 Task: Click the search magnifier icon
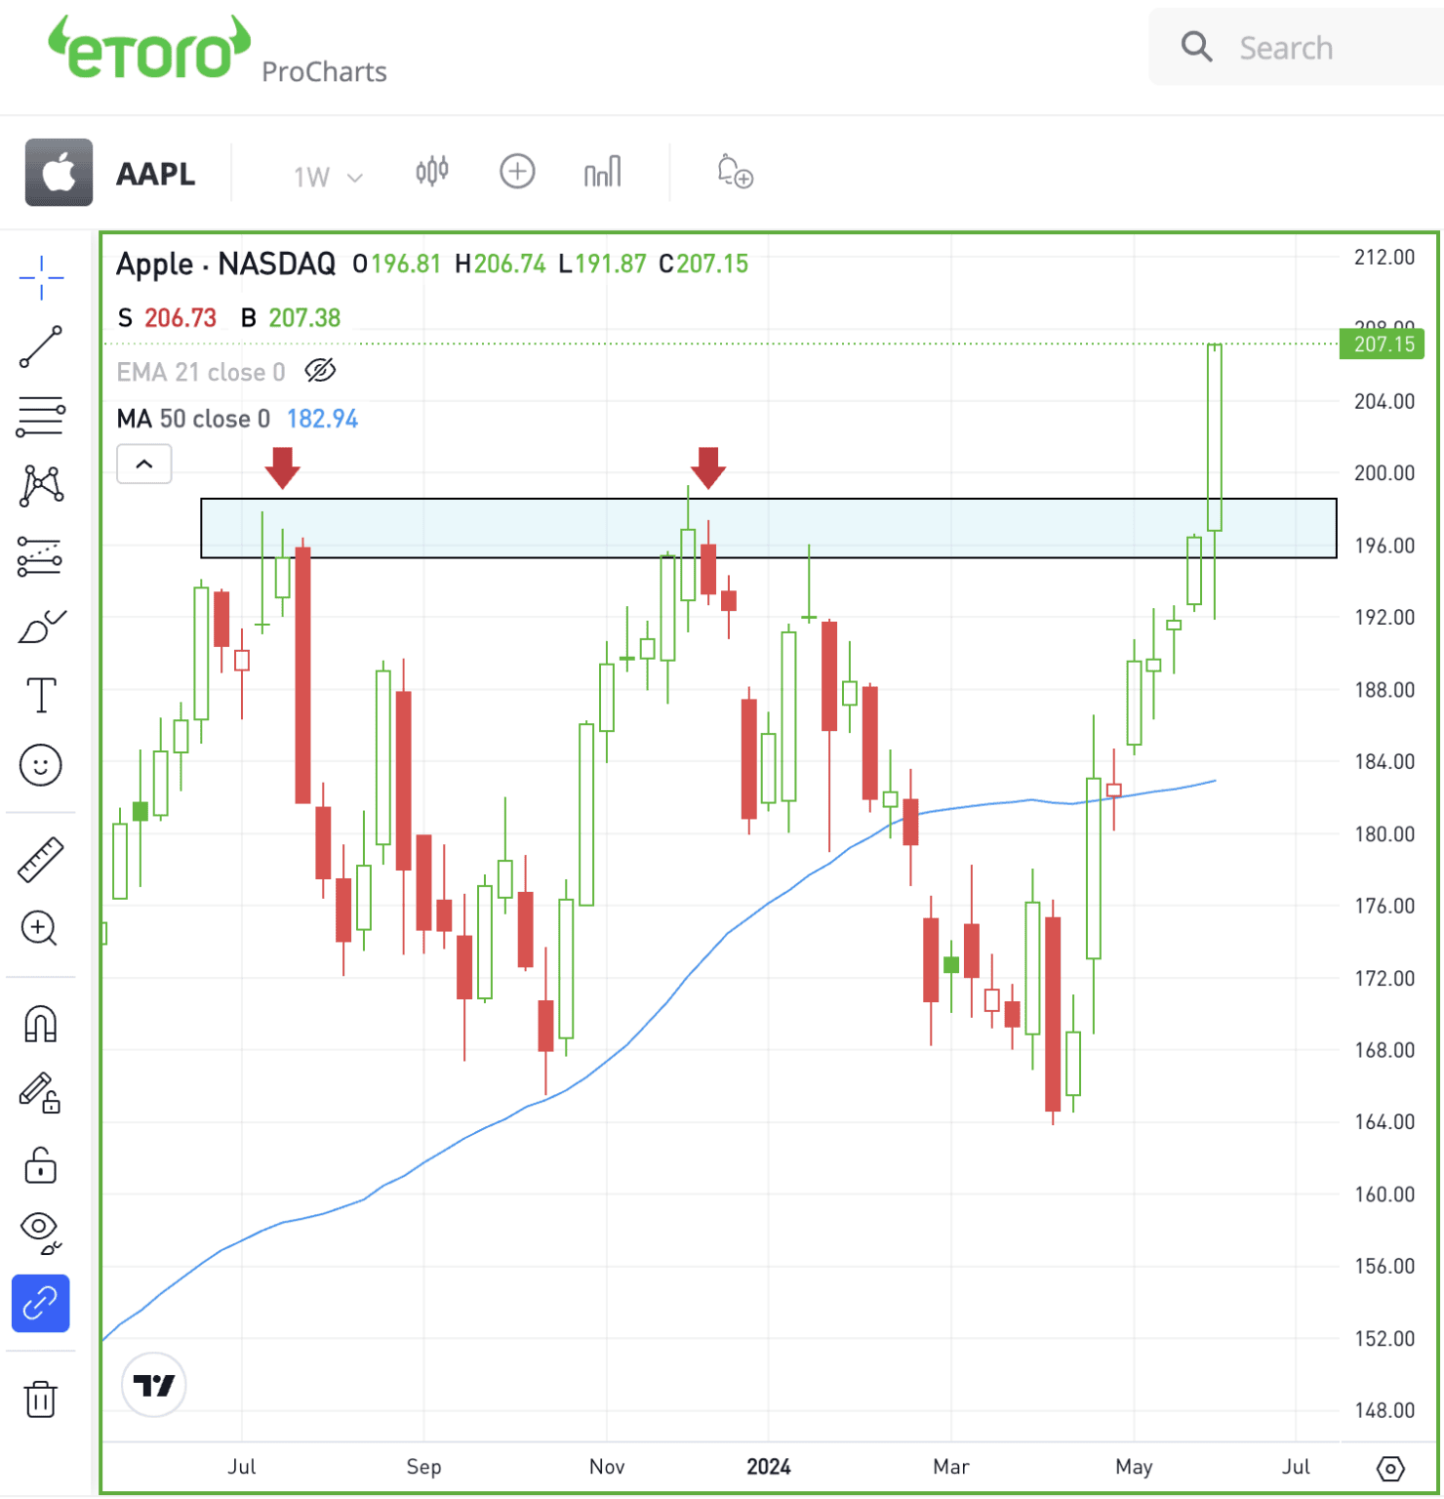(x=1197, y=47)
